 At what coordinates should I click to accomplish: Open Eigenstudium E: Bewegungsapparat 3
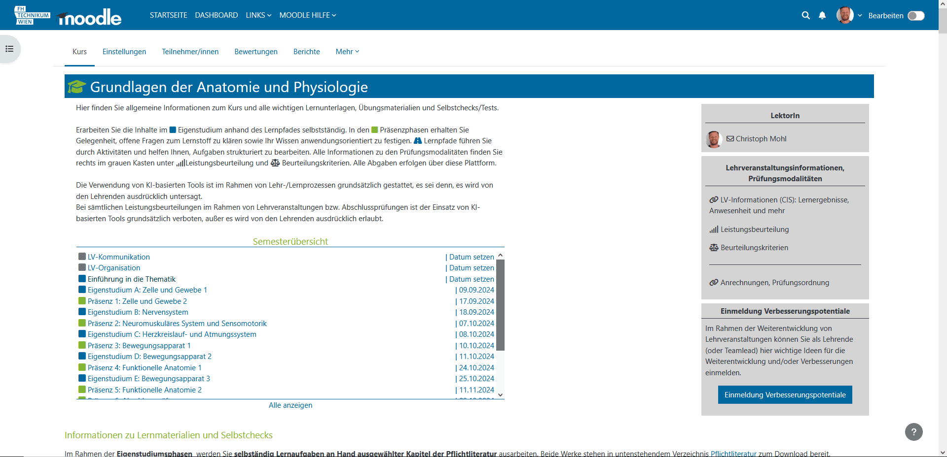(x=149, y=379)
